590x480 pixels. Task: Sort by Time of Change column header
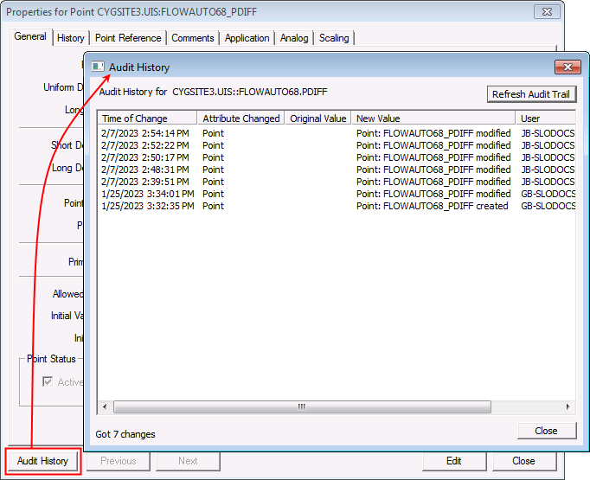point(147,118)
